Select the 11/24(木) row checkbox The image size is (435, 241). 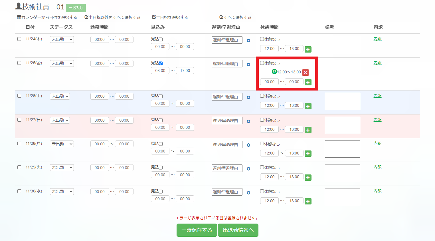click(x=19, y=39)
